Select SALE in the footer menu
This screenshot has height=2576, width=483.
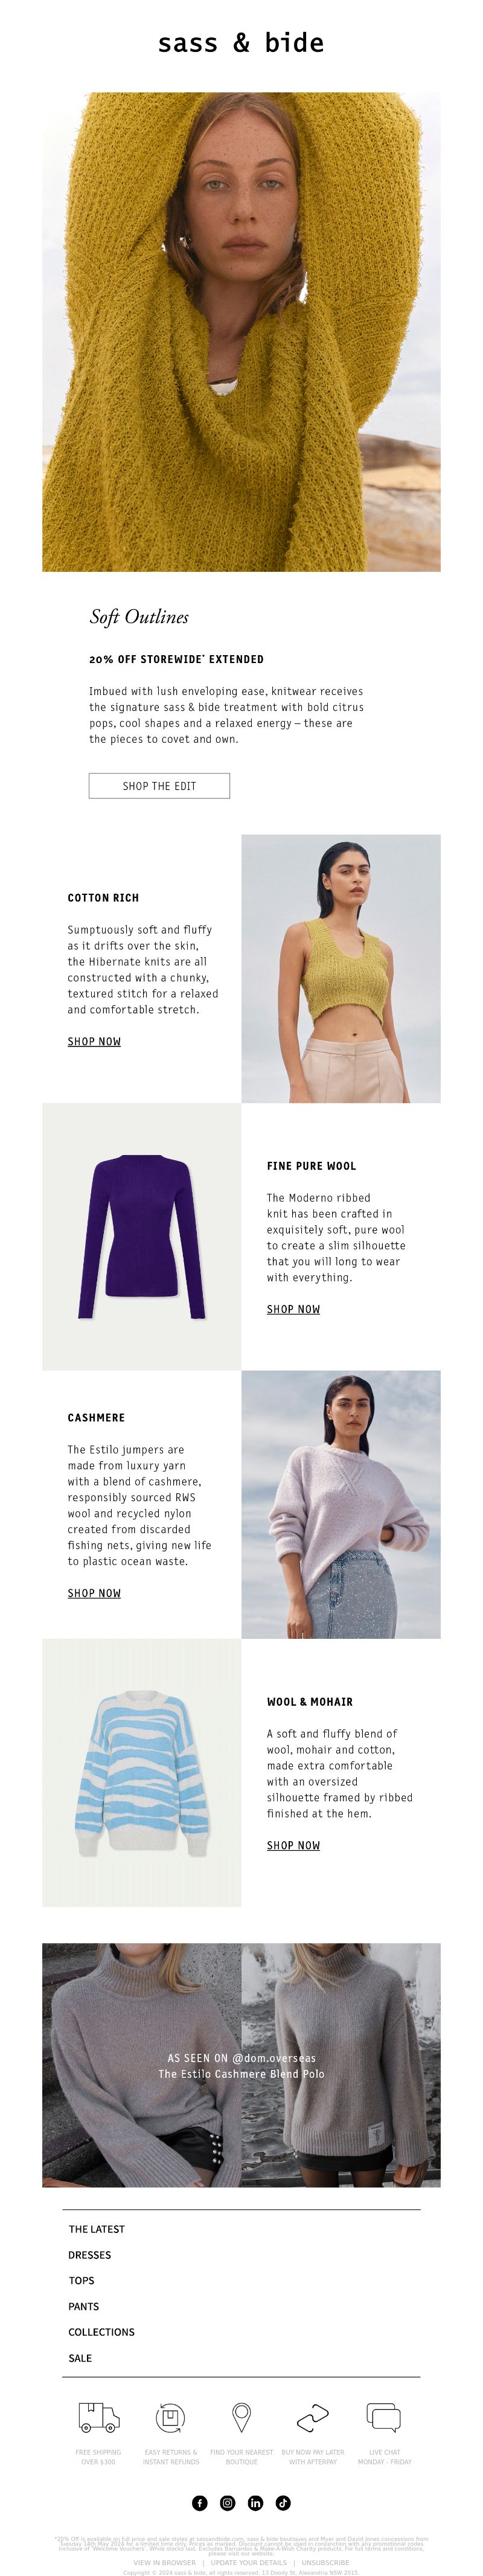(80, 2358)
